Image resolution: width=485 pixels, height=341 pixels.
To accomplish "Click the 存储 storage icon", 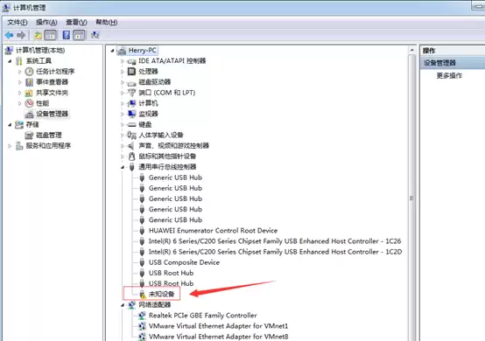I will [x=19, y=124].
